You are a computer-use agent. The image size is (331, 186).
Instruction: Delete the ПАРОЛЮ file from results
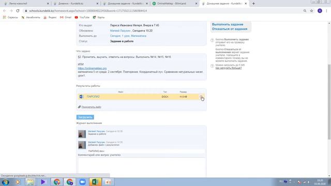(x=201, y=97)
